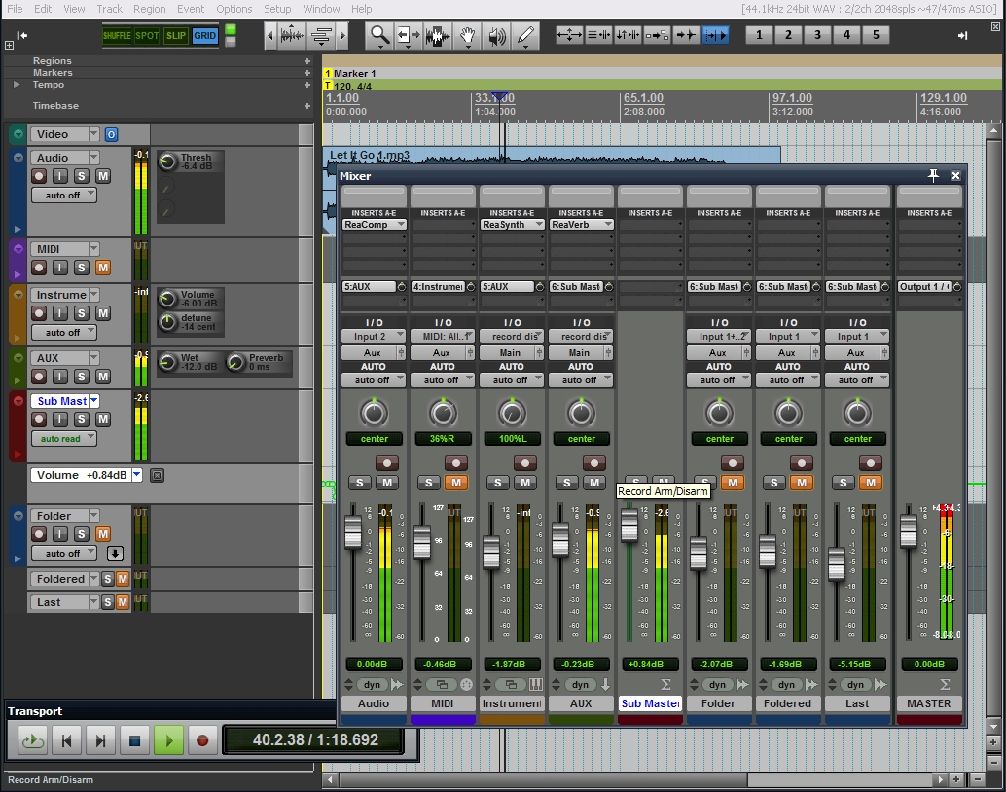Screen dimensions: 1006x792
Task: Open the Options menu
Action: 234,9
